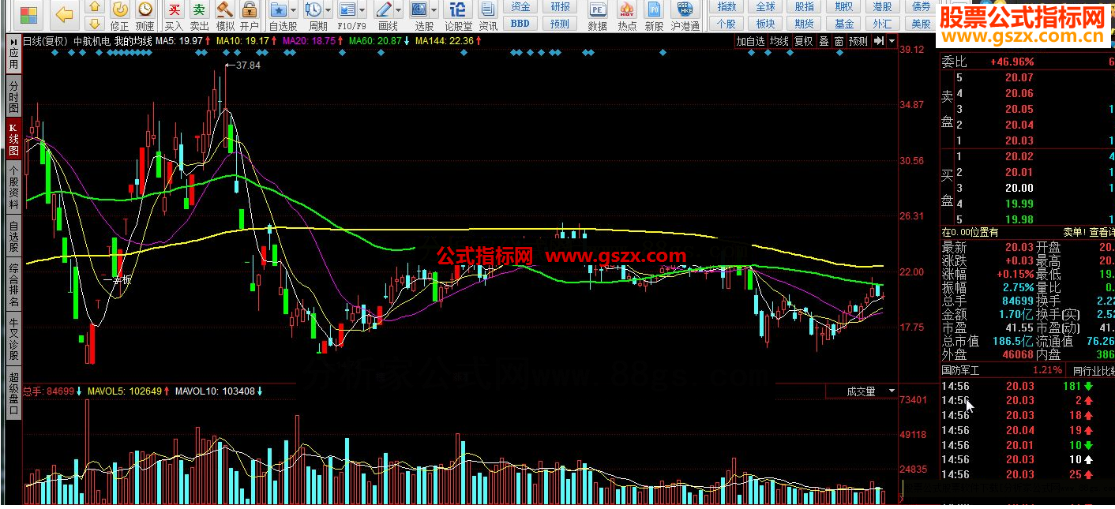This screenshot has height=509, width=1115.
Task: Open the colorful grid home icon
Action: pos(28,14)
